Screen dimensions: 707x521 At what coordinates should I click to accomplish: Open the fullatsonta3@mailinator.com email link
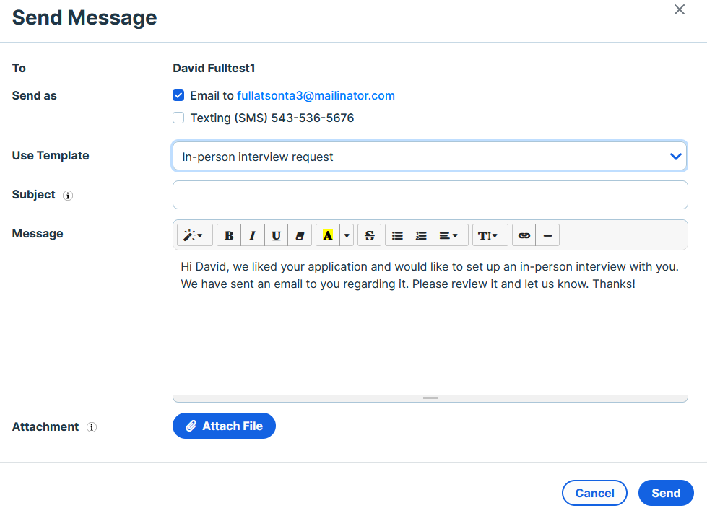(x=316, y=95)
